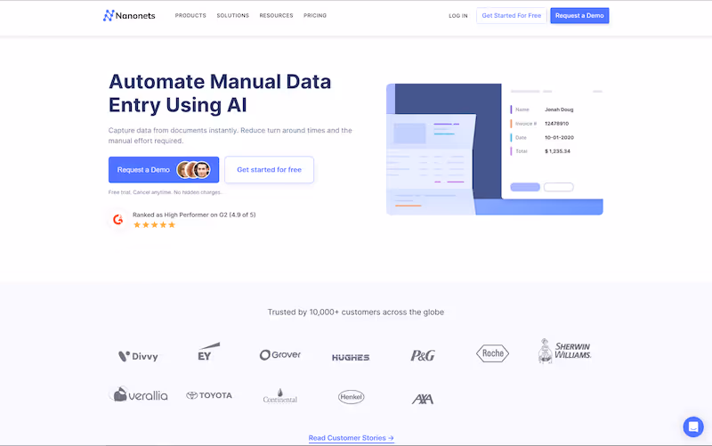Open the Solutions menu
This screenshot has width=712, height=446.
point(233,15)
